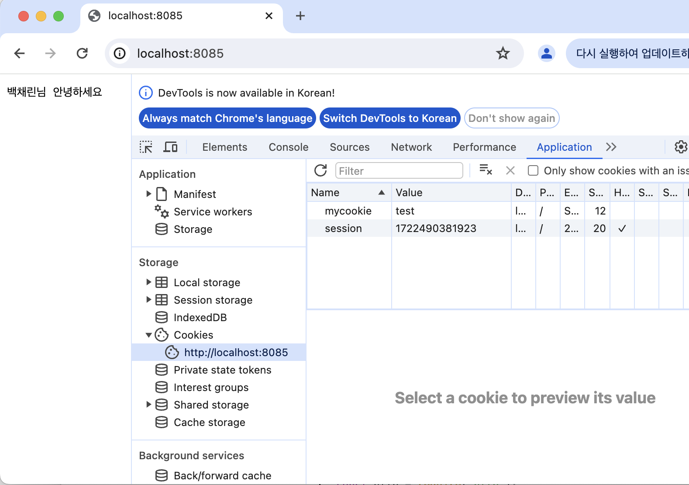This screenshot has height=485, width=689.
Task: Click the Storage database icon under Application
Action: click(162, 229)
